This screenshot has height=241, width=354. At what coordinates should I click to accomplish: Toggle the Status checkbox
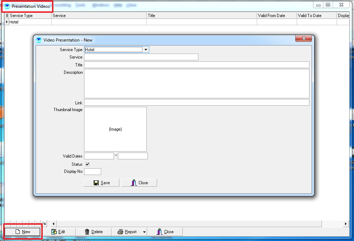87,164
